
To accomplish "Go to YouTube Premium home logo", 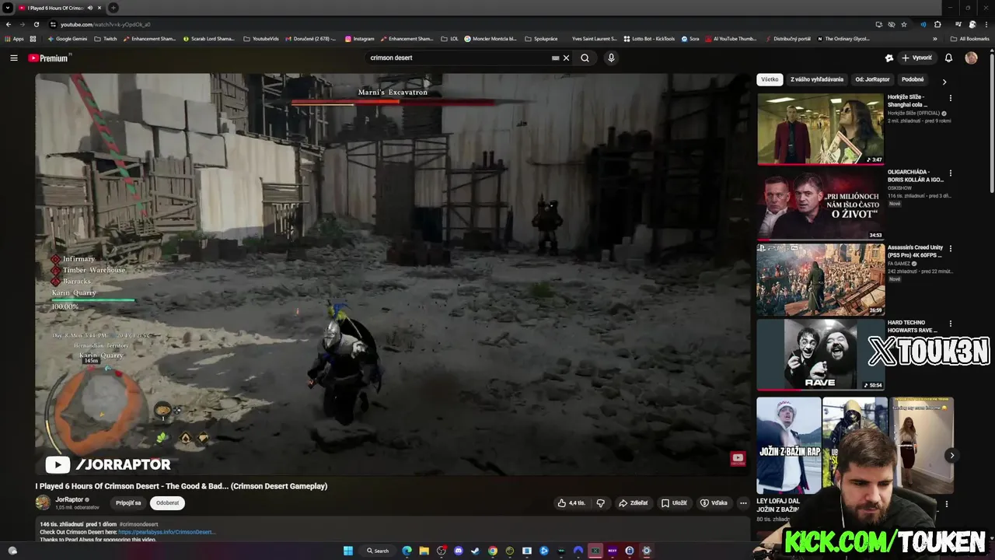I will click(50, 58).
